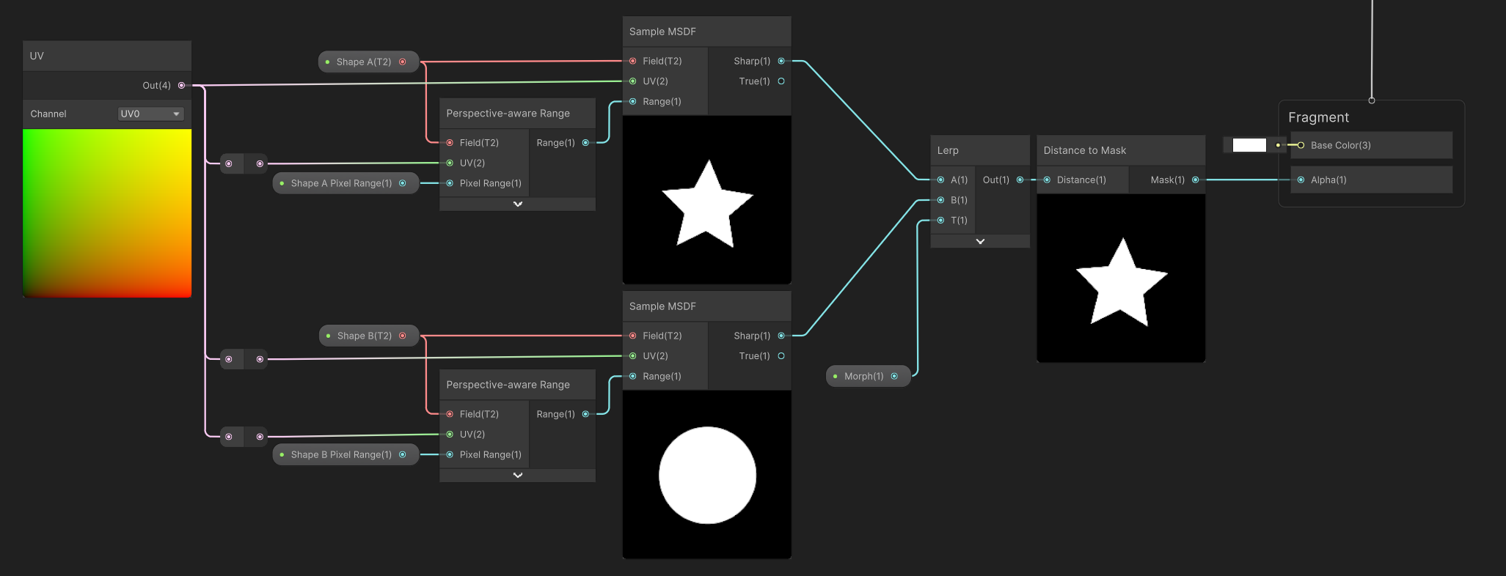
Task: Click the Morph(1) property output port
Action: [894, 376]
